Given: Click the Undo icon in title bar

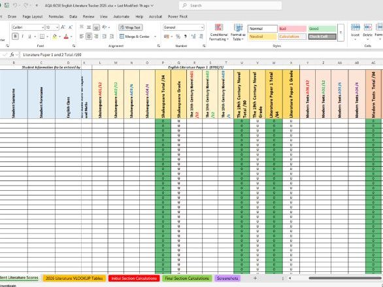Looking at the screenshot, I should tap(16, 5).
